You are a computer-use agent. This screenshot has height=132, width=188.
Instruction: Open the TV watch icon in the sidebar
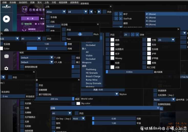tap(6, 56)
